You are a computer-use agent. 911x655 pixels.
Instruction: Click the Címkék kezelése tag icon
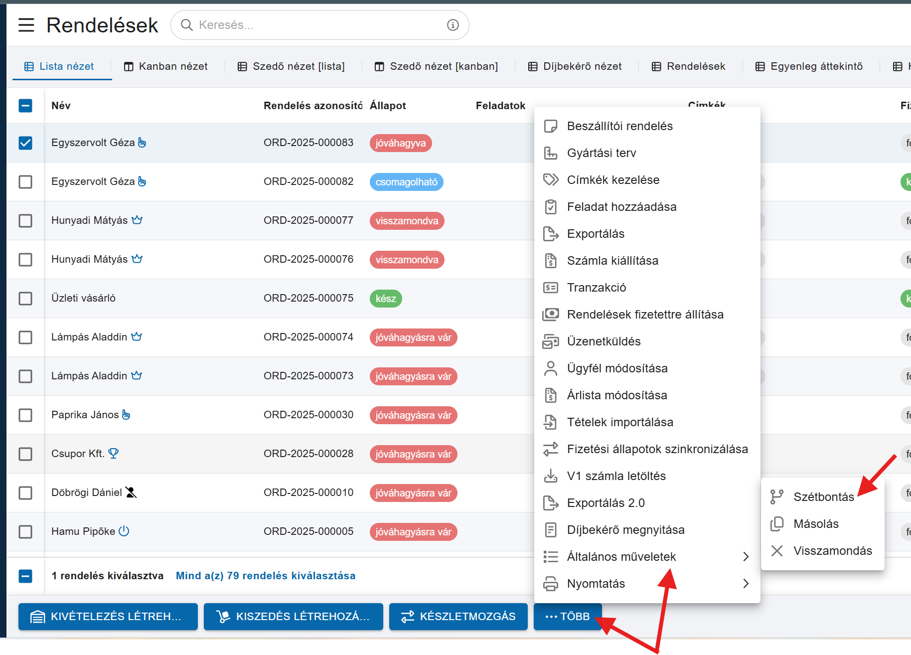click(550, 179)
